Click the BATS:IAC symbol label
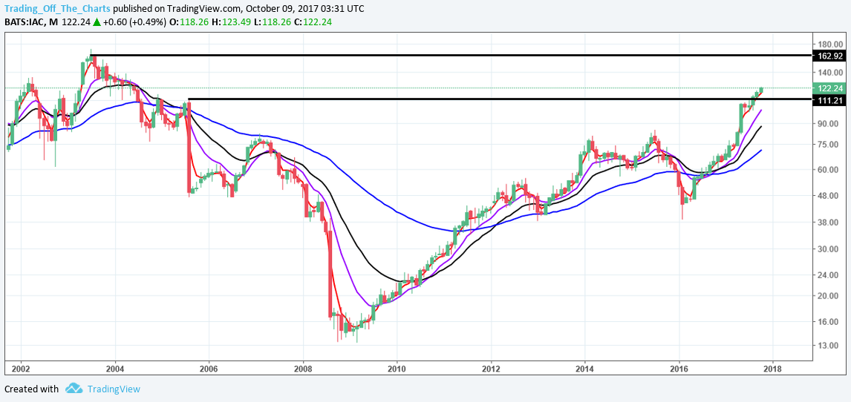The image size is (851, 402). (27, 22)
